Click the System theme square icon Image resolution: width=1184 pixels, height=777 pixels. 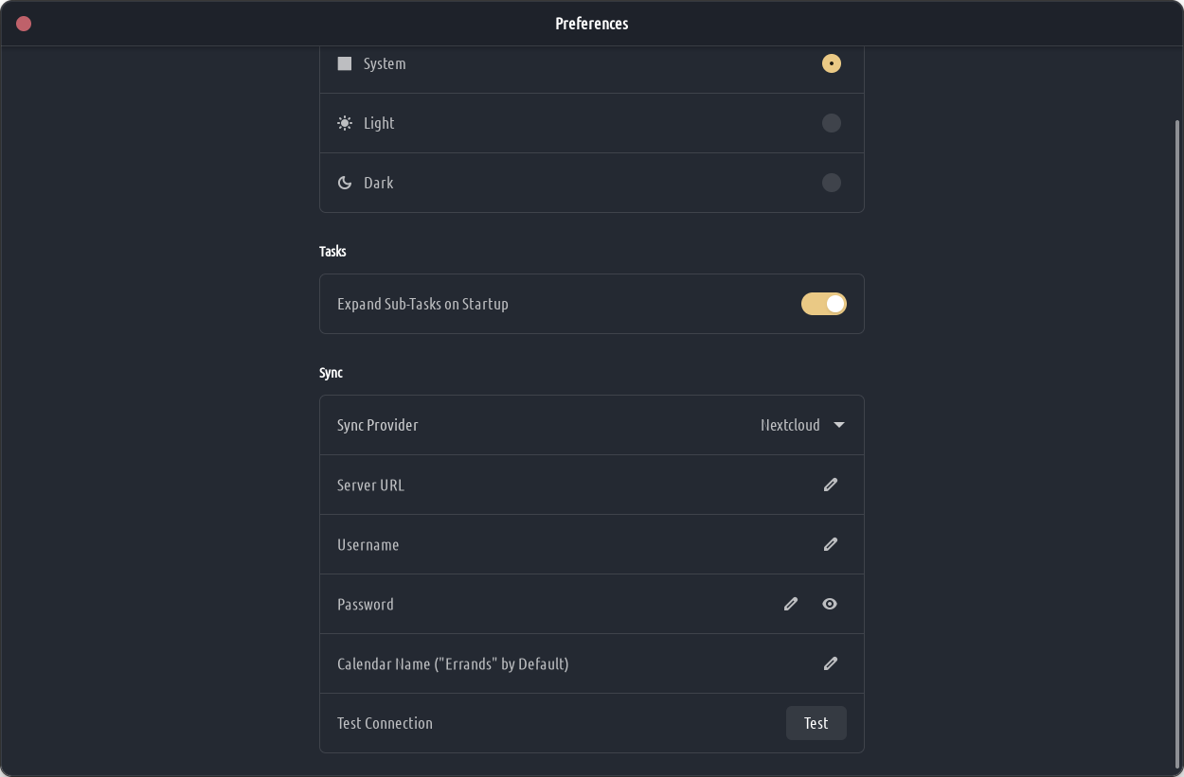click(x=345, y=63)
